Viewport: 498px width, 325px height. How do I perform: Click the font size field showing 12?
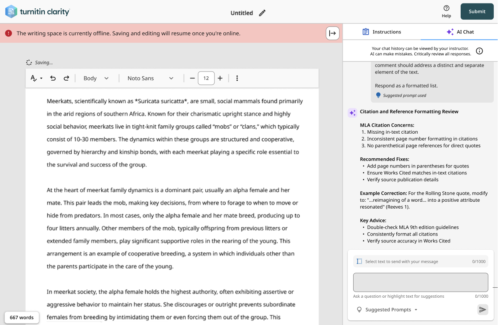point(206,78)
